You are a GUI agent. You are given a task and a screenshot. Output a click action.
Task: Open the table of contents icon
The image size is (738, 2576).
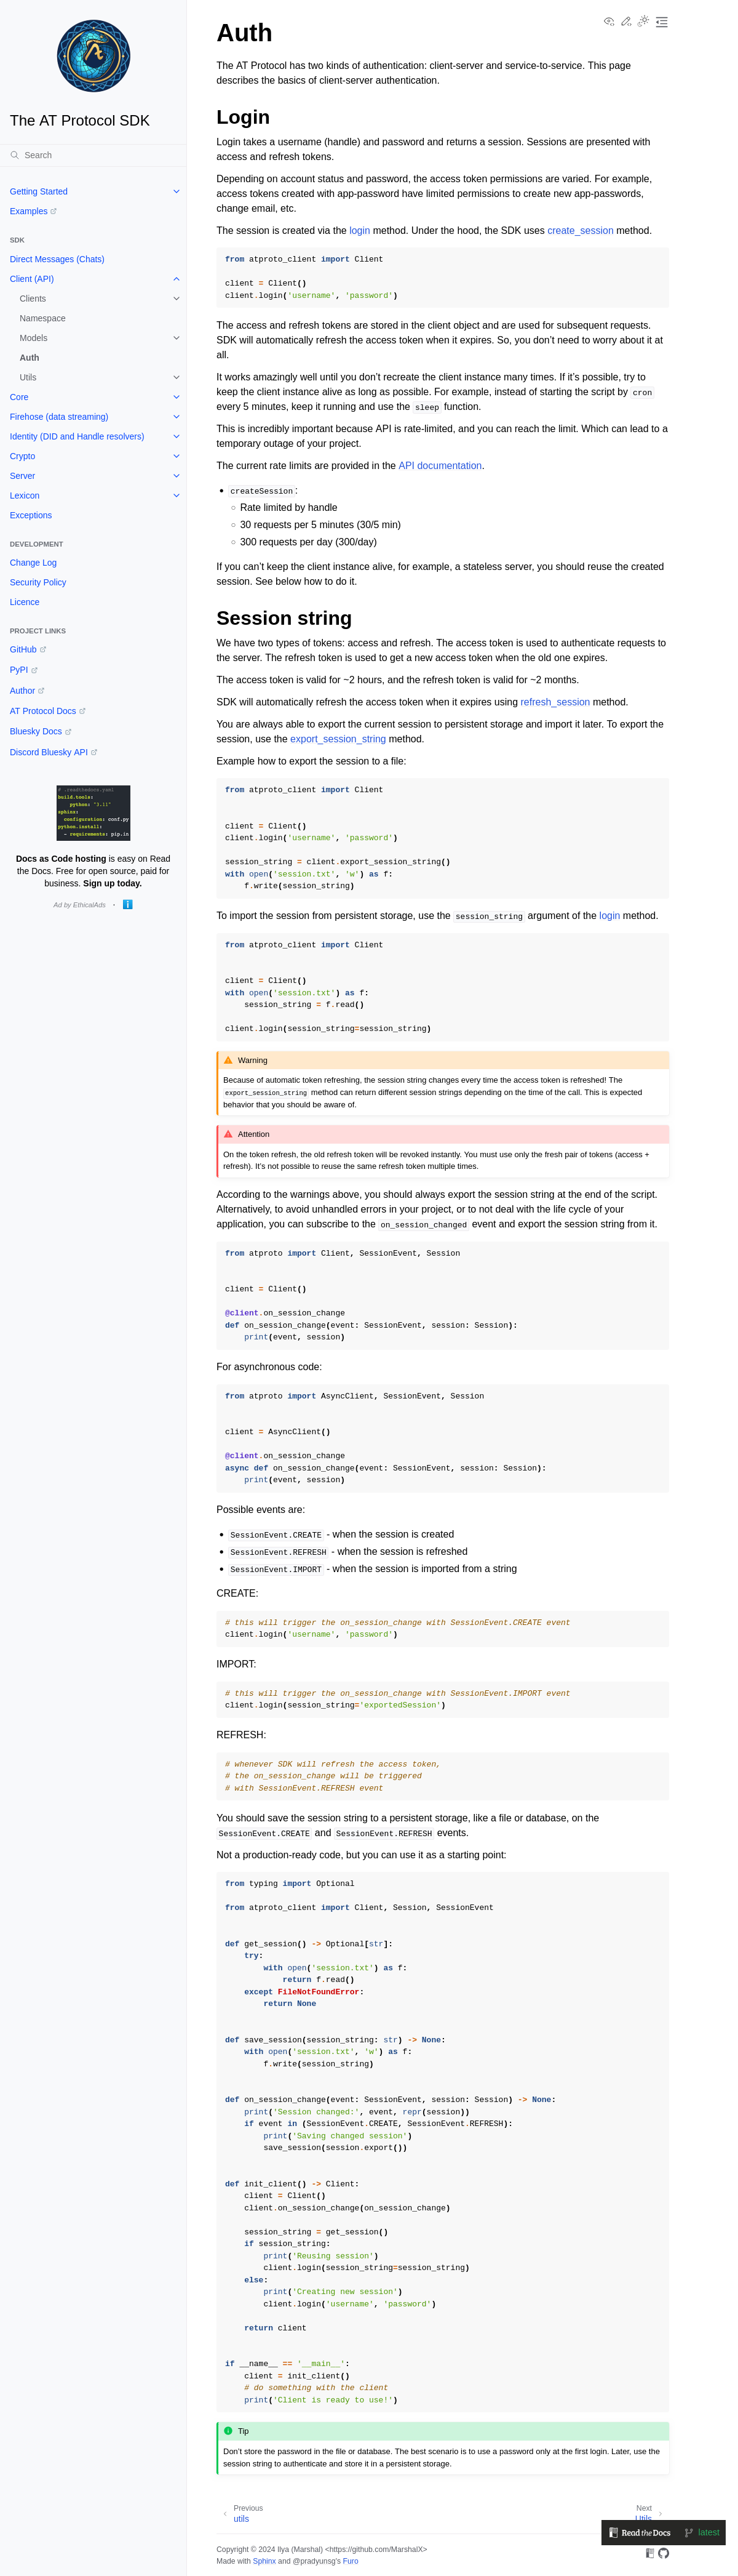click(x=661, y=21)
